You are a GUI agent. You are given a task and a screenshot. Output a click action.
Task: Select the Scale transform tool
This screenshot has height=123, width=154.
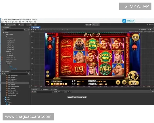click(x=11, y=25)
